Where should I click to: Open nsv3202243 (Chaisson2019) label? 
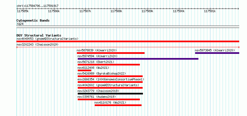pyautogui.click(x=37, y=44)
